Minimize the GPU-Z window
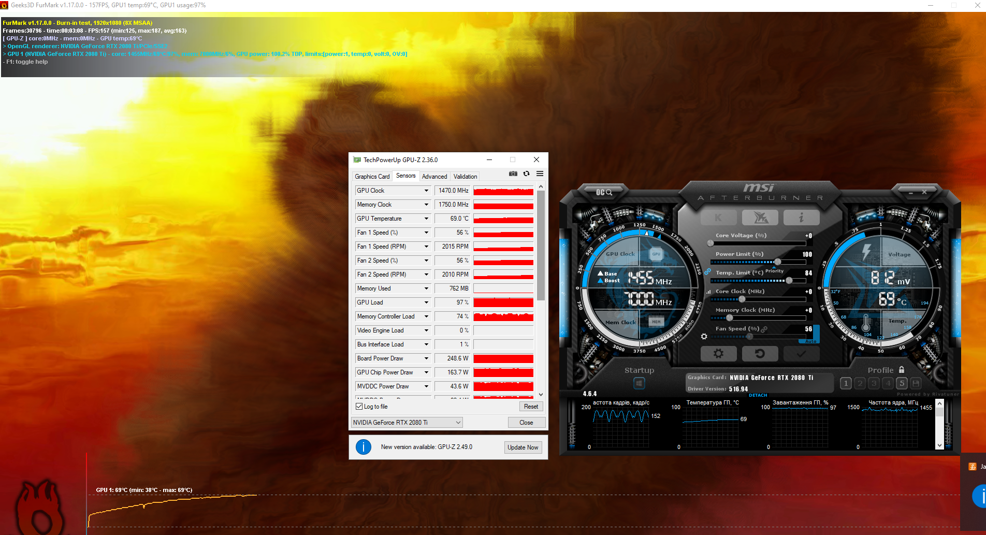Screen dimensions: 986x535 pyautogui.click(x=489, y=160)
